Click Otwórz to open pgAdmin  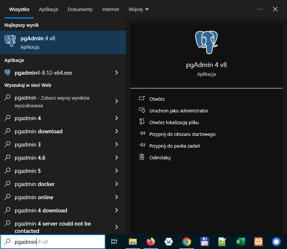(157, 99)
